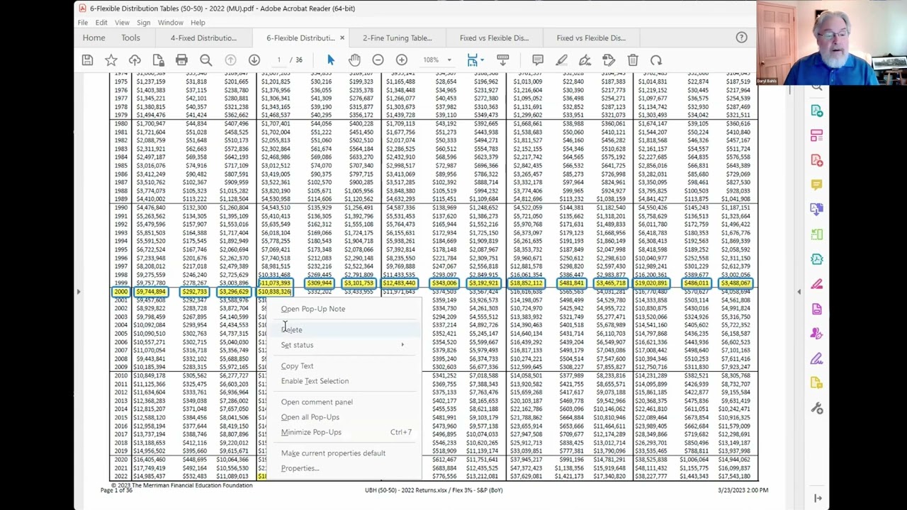Choose Make current properties default
The height and width of the screenshot is (510, 907).
point(344,453)
